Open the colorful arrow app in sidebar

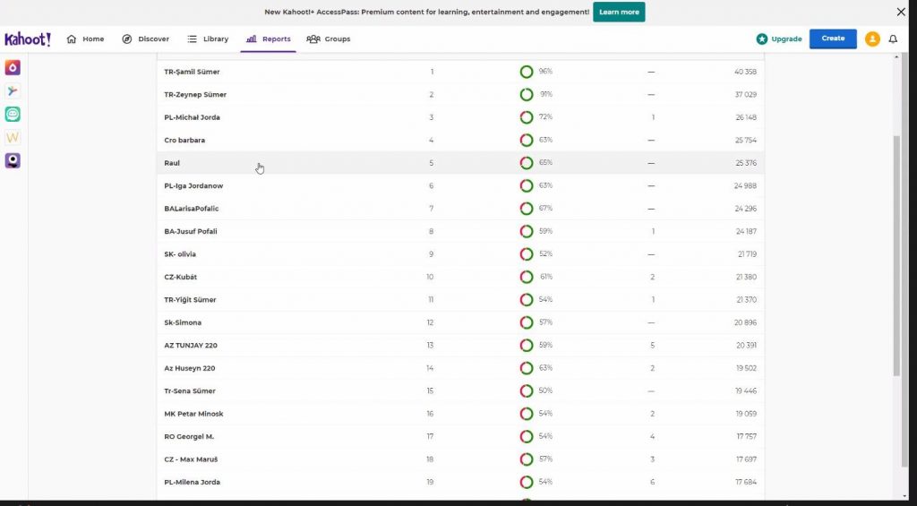13,91
